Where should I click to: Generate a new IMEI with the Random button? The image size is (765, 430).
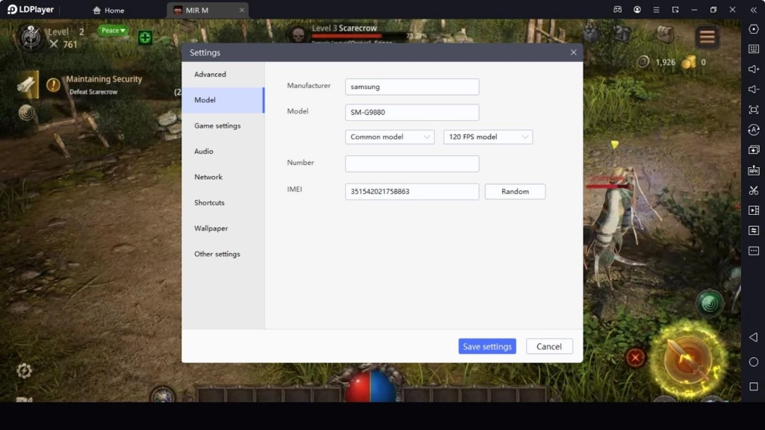(x=515, y=191)
